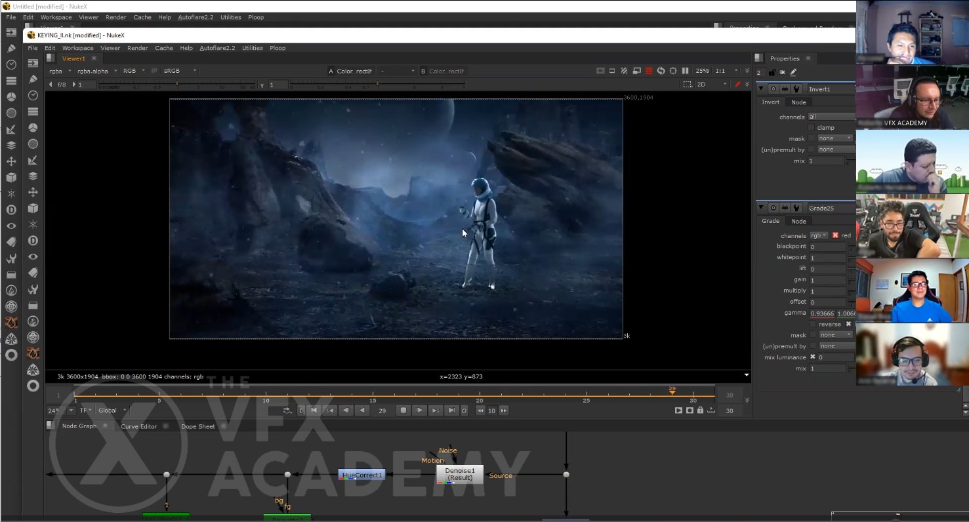Collapse the Invert1 properties panel
The width and height of the screenshot is (969, 522).
pyautogui.click(x=762, y=89)
